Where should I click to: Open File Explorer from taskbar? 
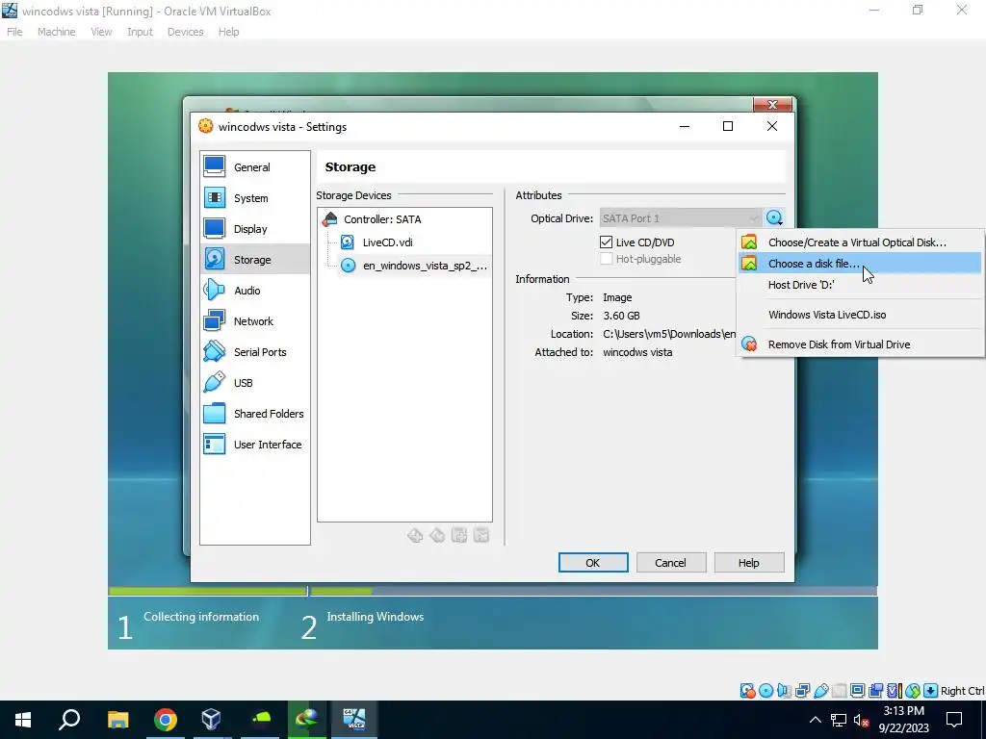pos(117,720)
